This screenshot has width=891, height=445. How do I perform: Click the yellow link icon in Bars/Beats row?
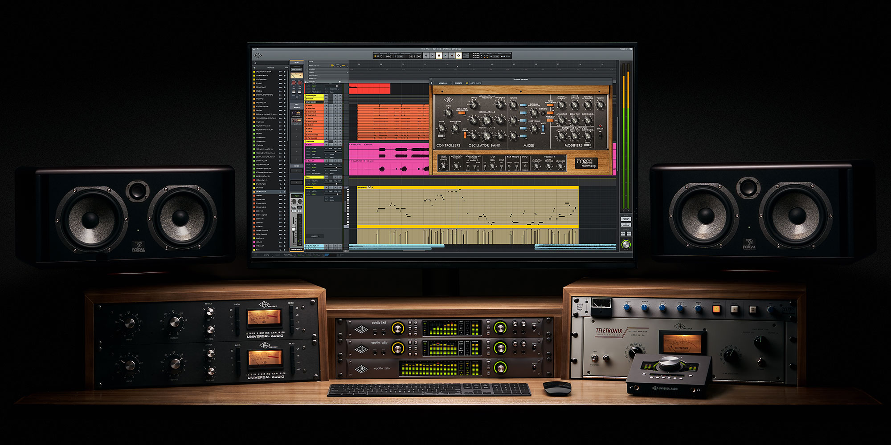[x=332, y=65]
